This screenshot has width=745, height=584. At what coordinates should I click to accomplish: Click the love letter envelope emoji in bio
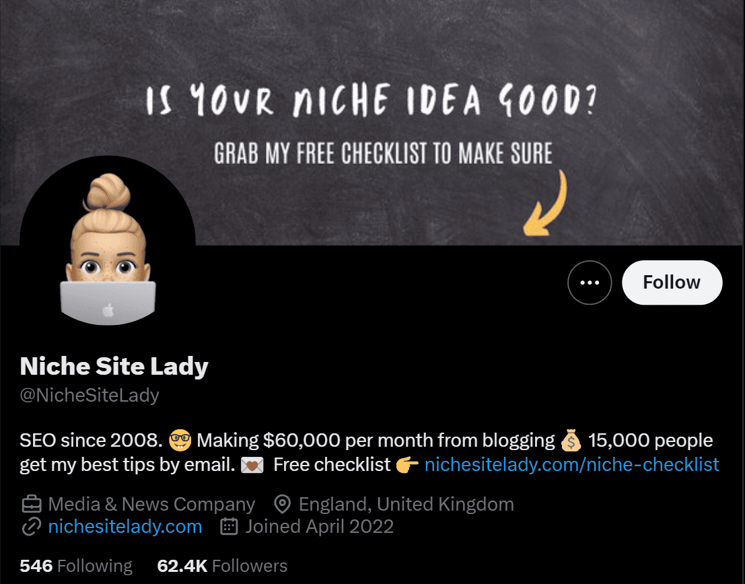tap(252, 465)
